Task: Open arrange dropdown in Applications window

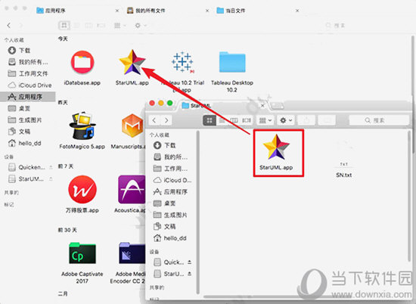Action: point(120,26)
